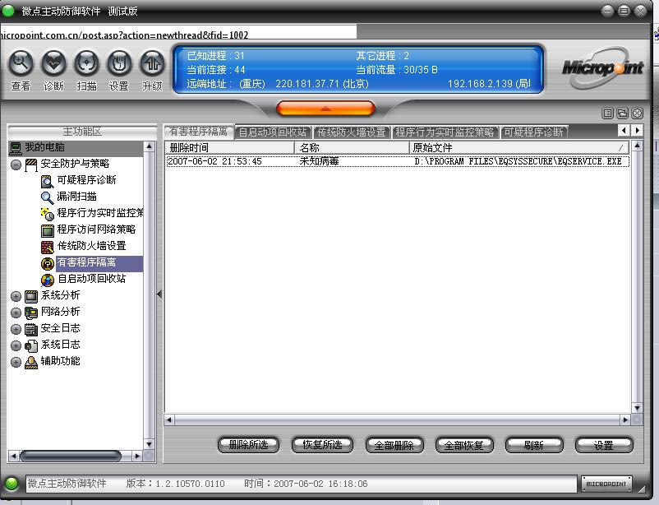Image resolution: width=659 pixels, height=505 pixels.
Task: Click the round close-panel icon above tabs
Action: [638, 113]
